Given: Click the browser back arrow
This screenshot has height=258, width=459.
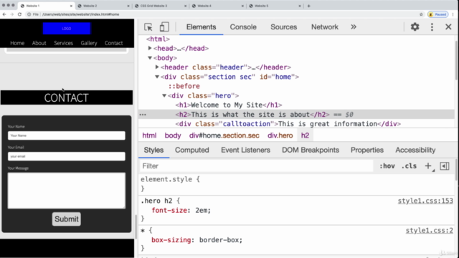Looking at the screenshot, I should click(x=4, y=14).
